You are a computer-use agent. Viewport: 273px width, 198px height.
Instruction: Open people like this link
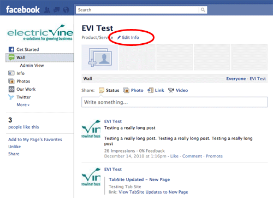(23, 127)
